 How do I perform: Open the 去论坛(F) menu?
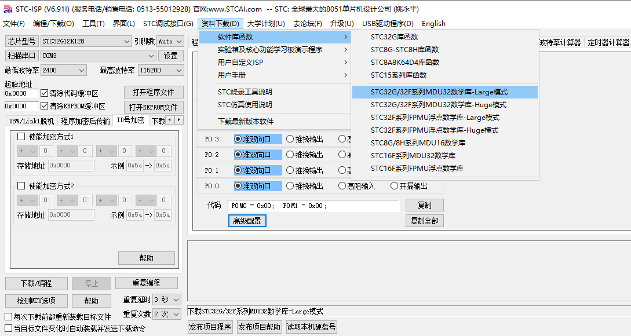[308, 24]
